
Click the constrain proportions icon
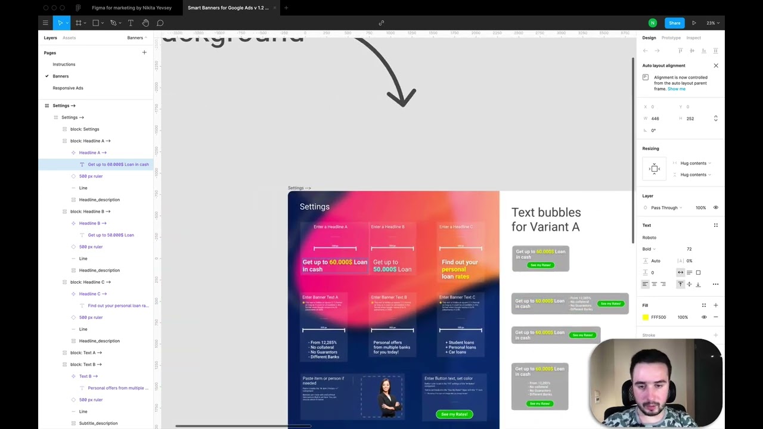(716, 119)
